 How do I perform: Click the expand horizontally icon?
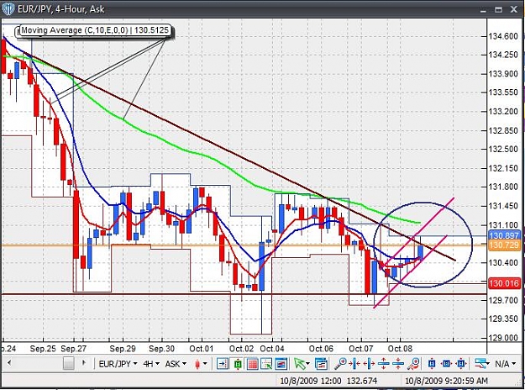pos(369,364)
